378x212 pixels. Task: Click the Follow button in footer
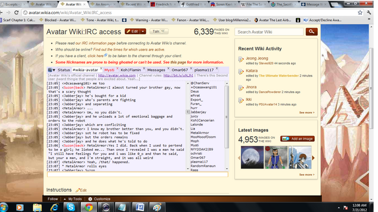click(53, 199)
